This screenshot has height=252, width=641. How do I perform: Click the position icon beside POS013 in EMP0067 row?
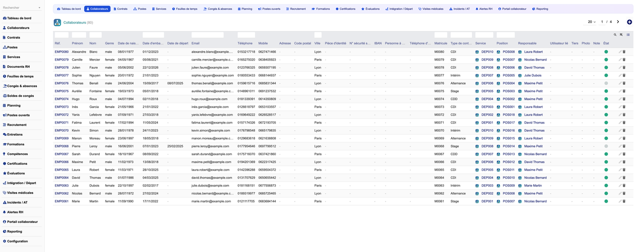(x=498, y=154)
